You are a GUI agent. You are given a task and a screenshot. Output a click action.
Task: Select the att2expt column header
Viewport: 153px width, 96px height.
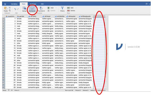[x=48, y=16]
